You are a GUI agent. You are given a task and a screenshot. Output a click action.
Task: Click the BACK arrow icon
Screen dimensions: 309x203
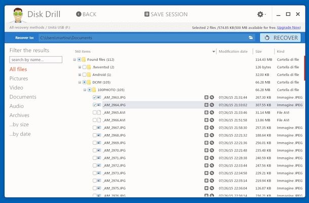coord(79,14)
